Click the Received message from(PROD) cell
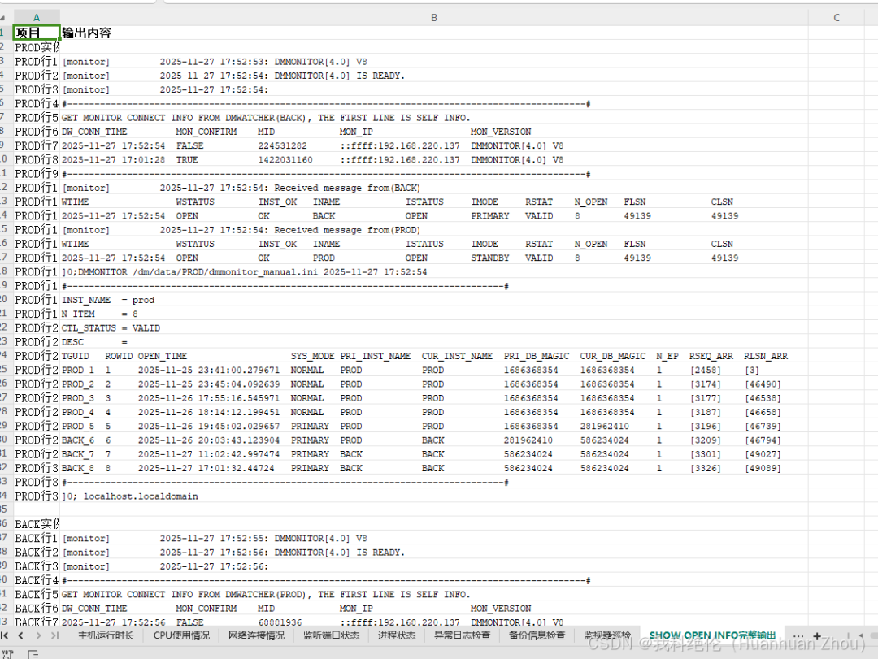 [434, 230]
